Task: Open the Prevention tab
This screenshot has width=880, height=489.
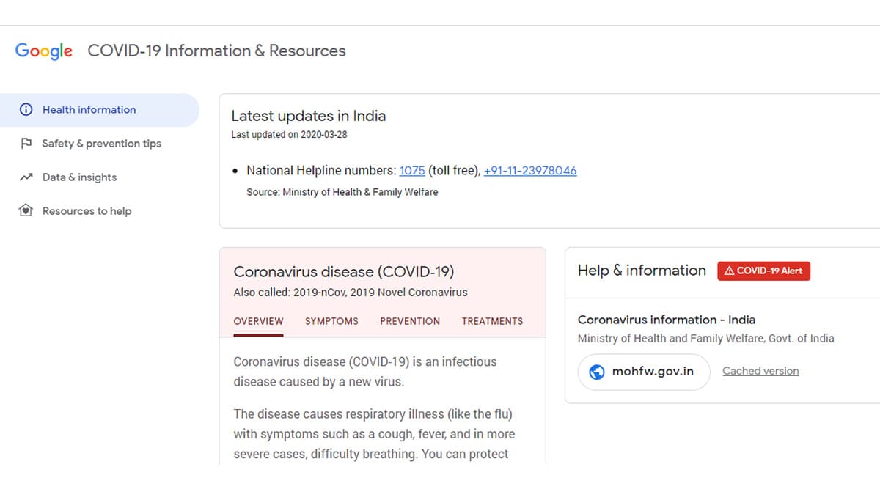Action: coord(410,321)
